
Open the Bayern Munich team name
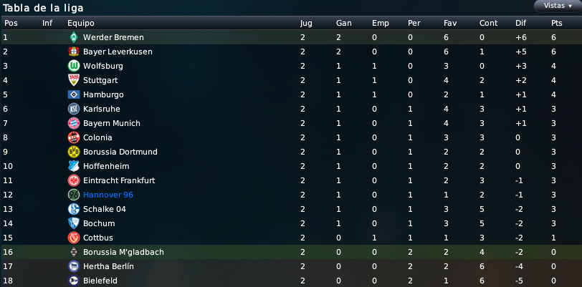pos(111,123)
